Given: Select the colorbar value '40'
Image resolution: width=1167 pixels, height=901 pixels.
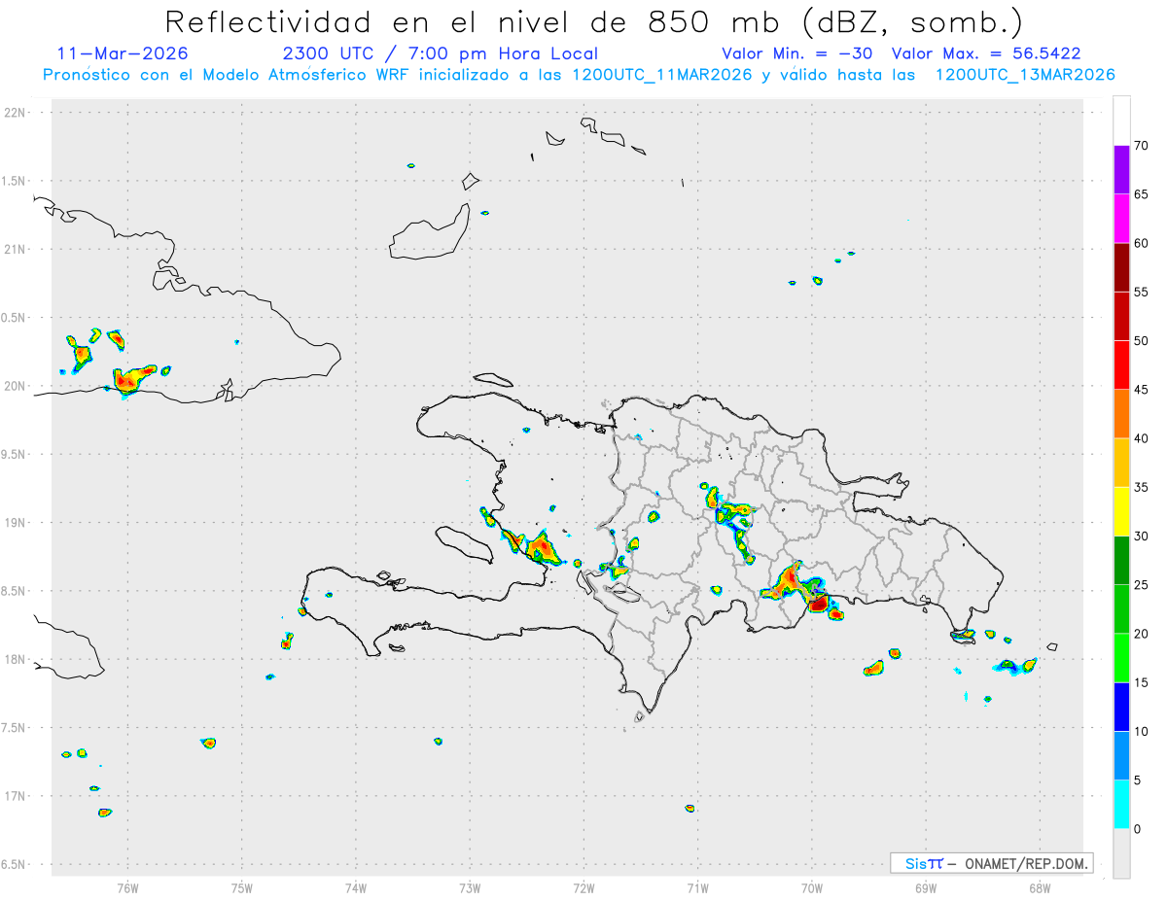Looking at the screenshot, I should pos(1141,438).
